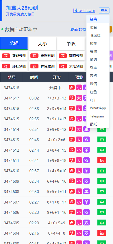Image resolution: width=113 pixels, height=244 pixels.
Task: Click the 单 tag in row 3474612
Action: [86, 150]
